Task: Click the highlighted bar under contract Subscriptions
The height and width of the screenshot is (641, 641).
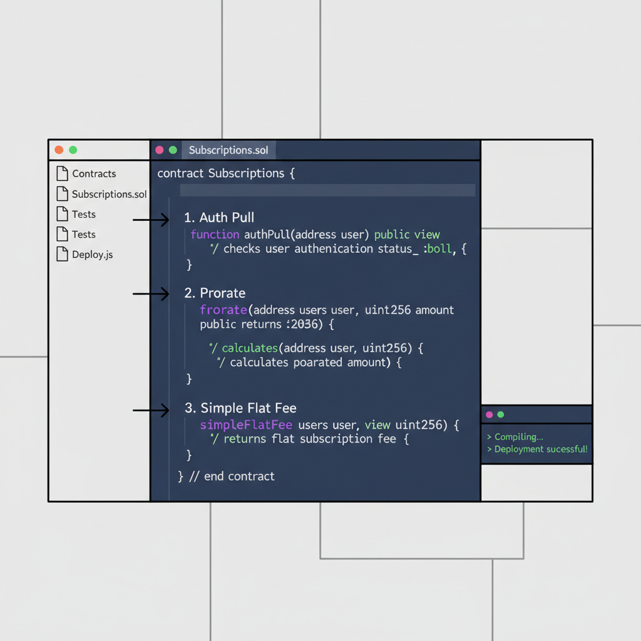Action: tap(327, 190)
